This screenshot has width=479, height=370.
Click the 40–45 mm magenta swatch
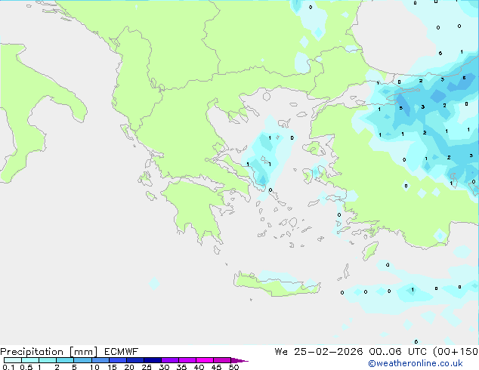(x=205, y=360)
